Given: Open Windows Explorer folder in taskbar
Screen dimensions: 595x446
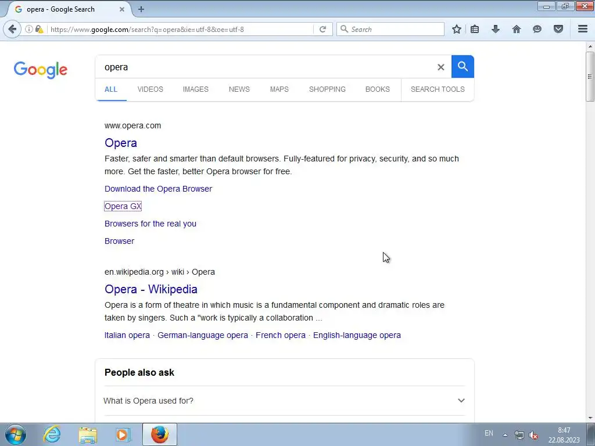Looking at the screenshot, I should (88, 434).
